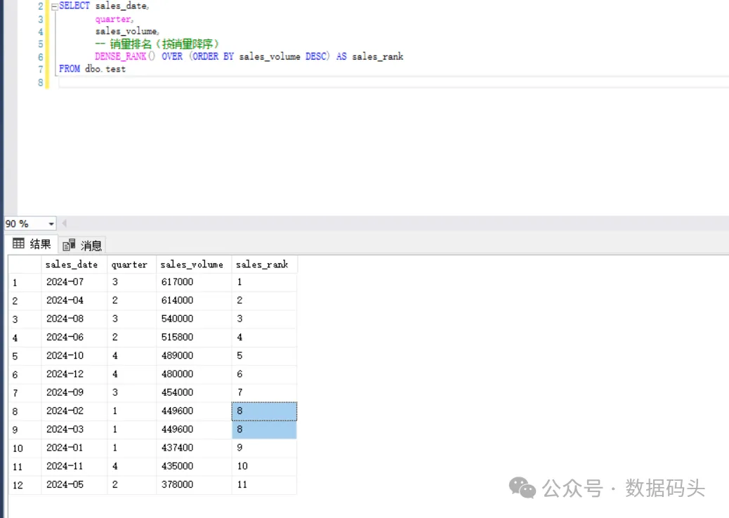Image resolution: width=729 pixels, height=518 pixels.
Task: Click the 2024-03 sales_date cell
Action: 74,430
